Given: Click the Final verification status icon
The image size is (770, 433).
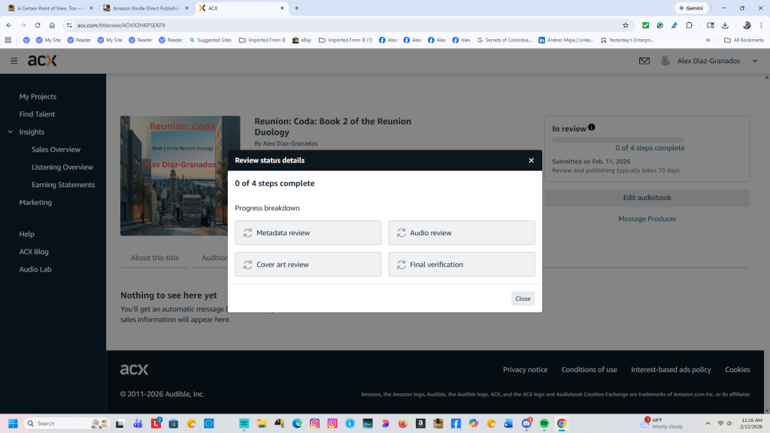Looking at the screenshot, I should pos(401,265).
